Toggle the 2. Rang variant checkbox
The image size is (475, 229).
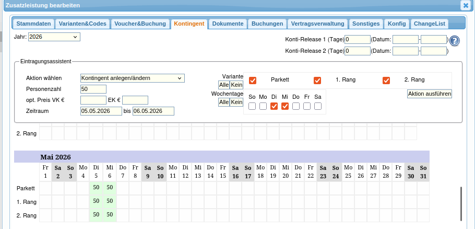pyautogui.click(x=386, y=80)
